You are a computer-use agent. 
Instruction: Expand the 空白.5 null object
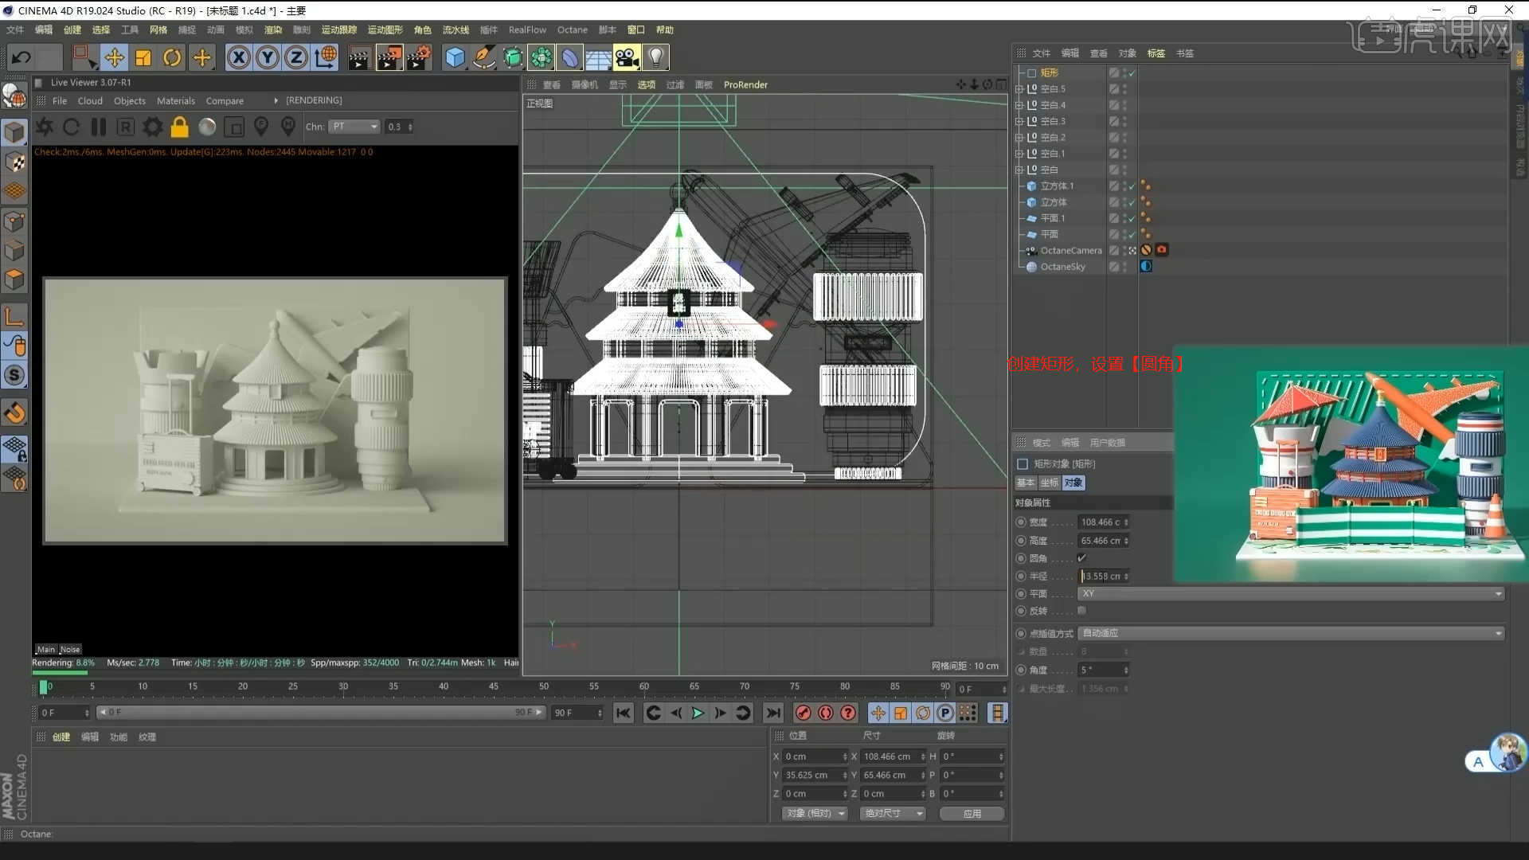click(1019, 89)
